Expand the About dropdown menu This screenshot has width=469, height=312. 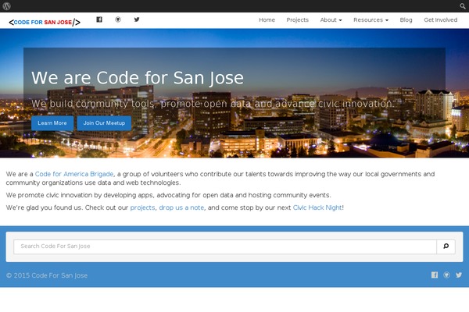(x=331, y=20)
